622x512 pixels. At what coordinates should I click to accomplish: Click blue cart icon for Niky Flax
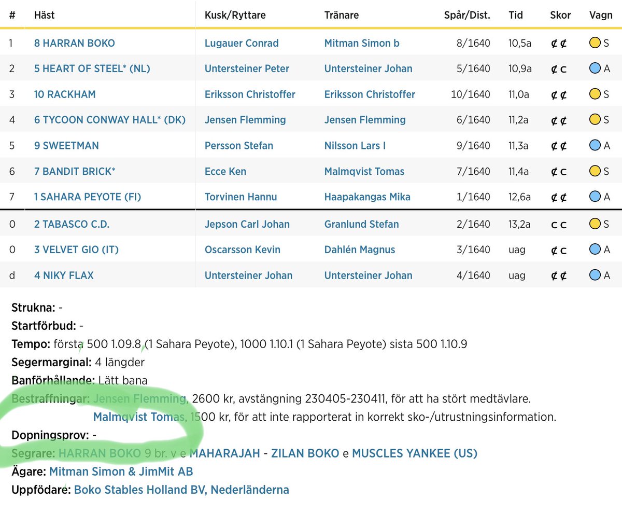(x=595, y=275)
